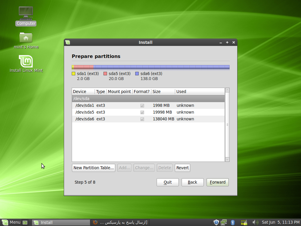
Task: Click the Mount point column header
Action: tap(119, 92)
